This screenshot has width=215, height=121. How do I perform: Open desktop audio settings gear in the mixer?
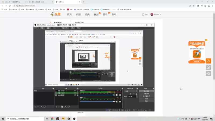coord(120,95)
